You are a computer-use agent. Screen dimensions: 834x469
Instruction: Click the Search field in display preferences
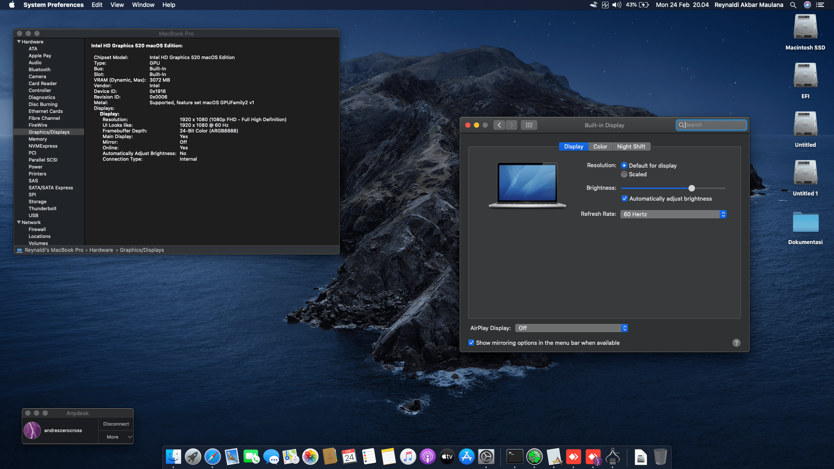pos(712,125)
